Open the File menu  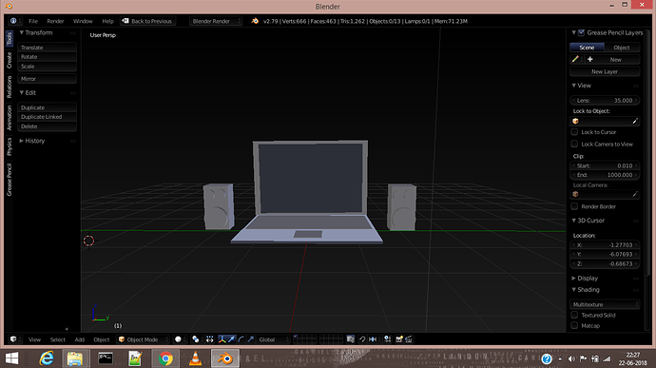(33, 21)
